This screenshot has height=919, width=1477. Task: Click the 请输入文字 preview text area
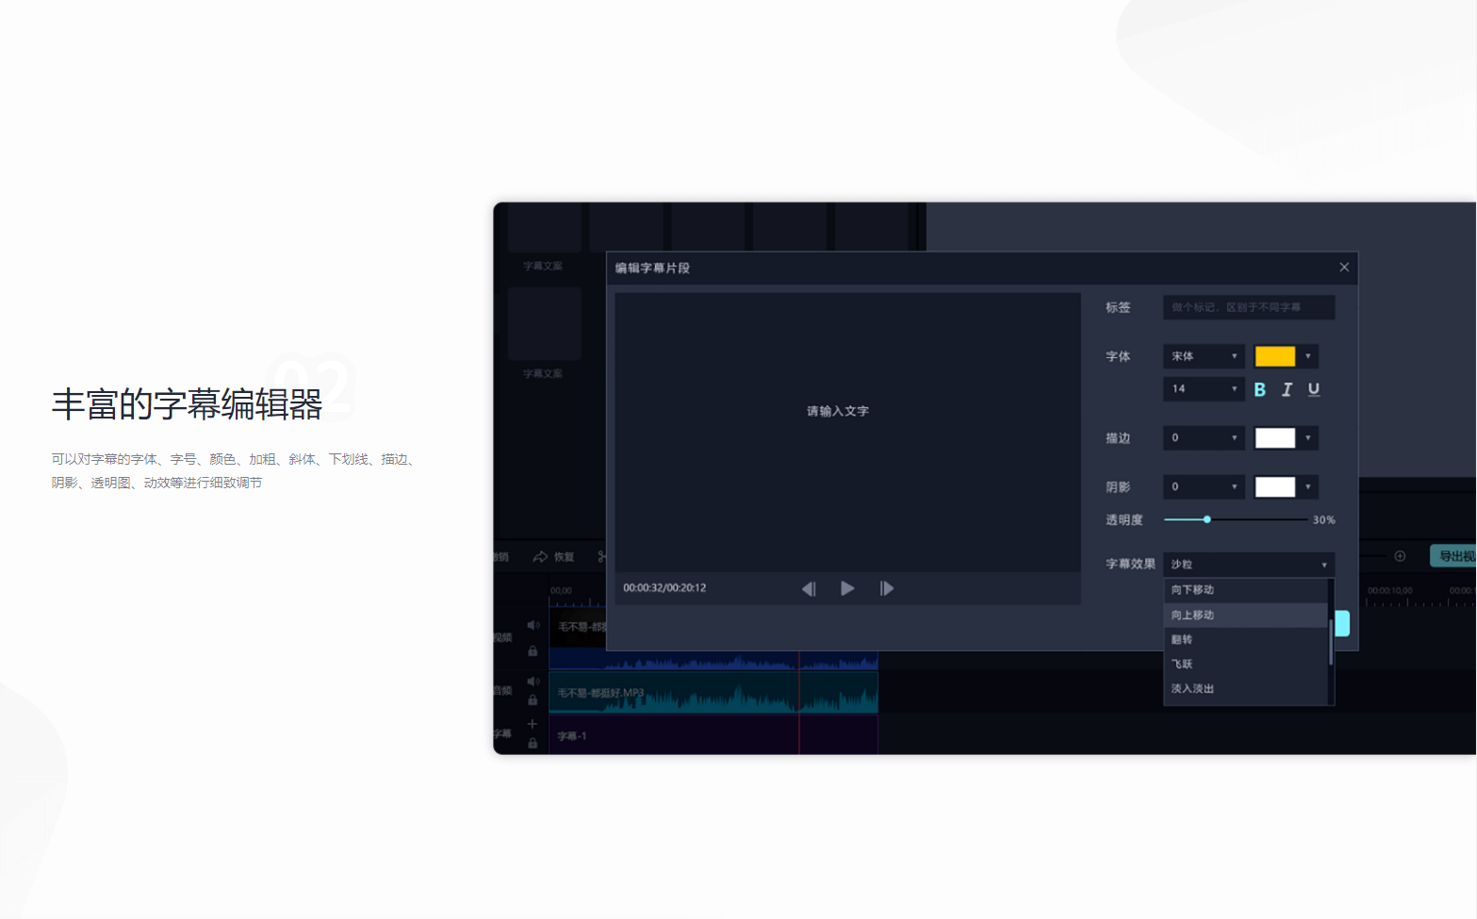point(838,411)
